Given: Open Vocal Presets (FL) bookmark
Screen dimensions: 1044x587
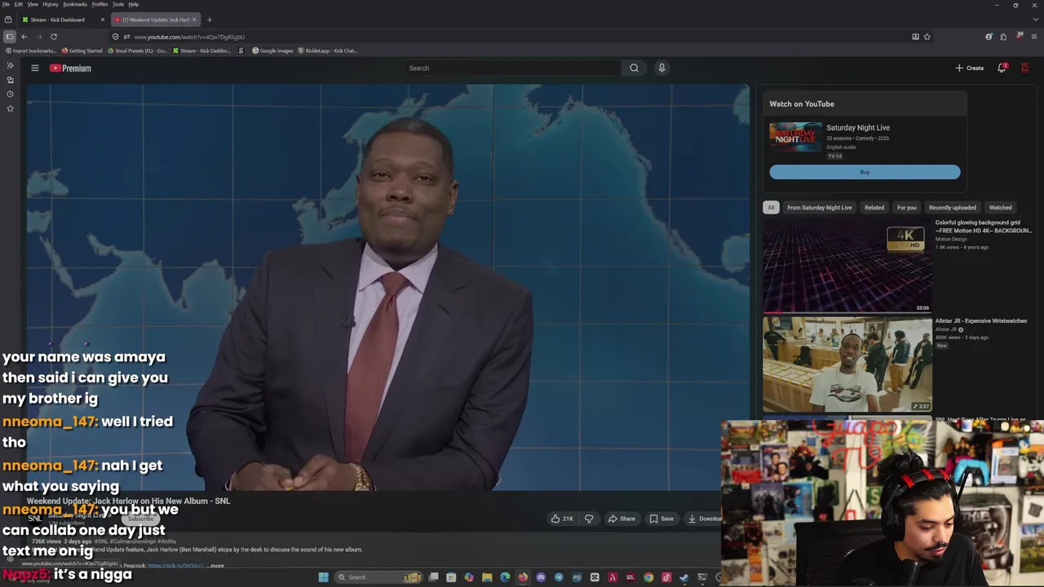Looking at the screenshot, I should coord(137,51).
